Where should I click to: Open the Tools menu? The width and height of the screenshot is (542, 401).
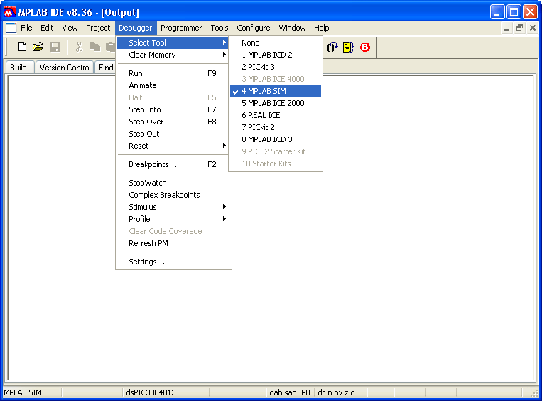[x=219, y=28]
